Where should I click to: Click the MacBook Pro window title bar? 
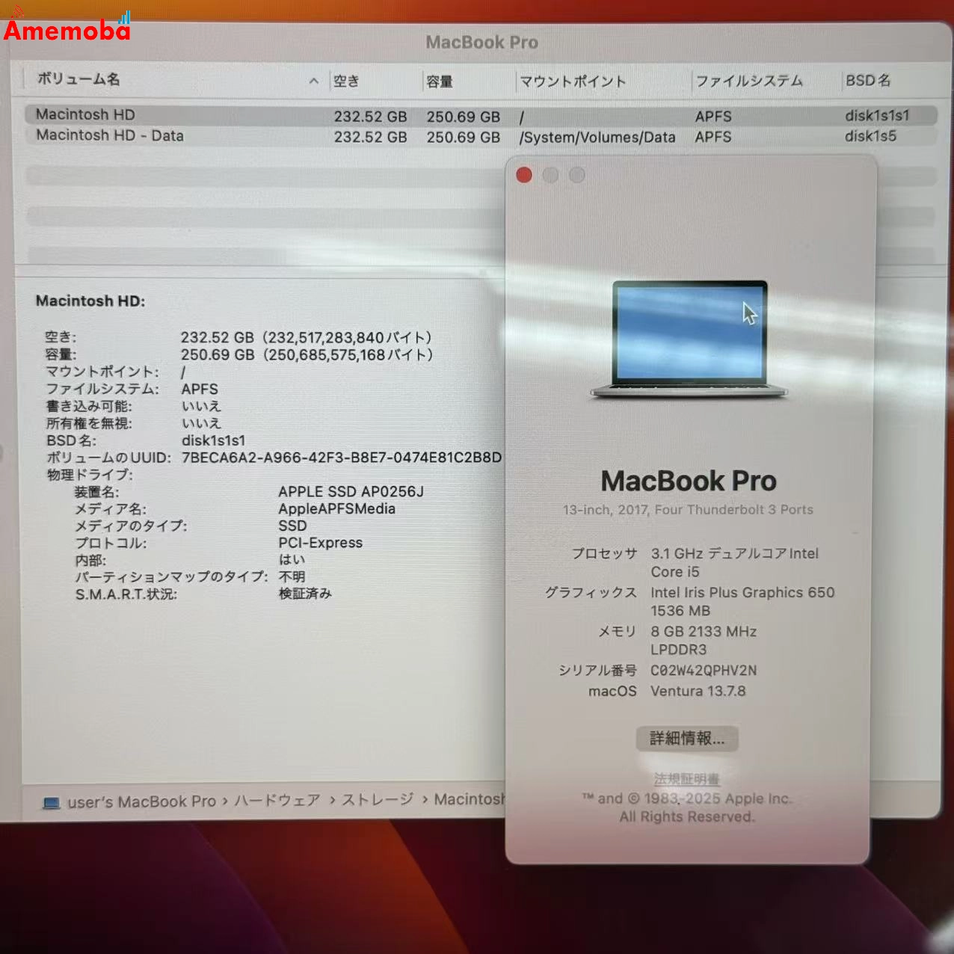[482, 42]
